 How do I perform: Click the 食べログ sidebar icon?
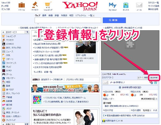[3, 90]
